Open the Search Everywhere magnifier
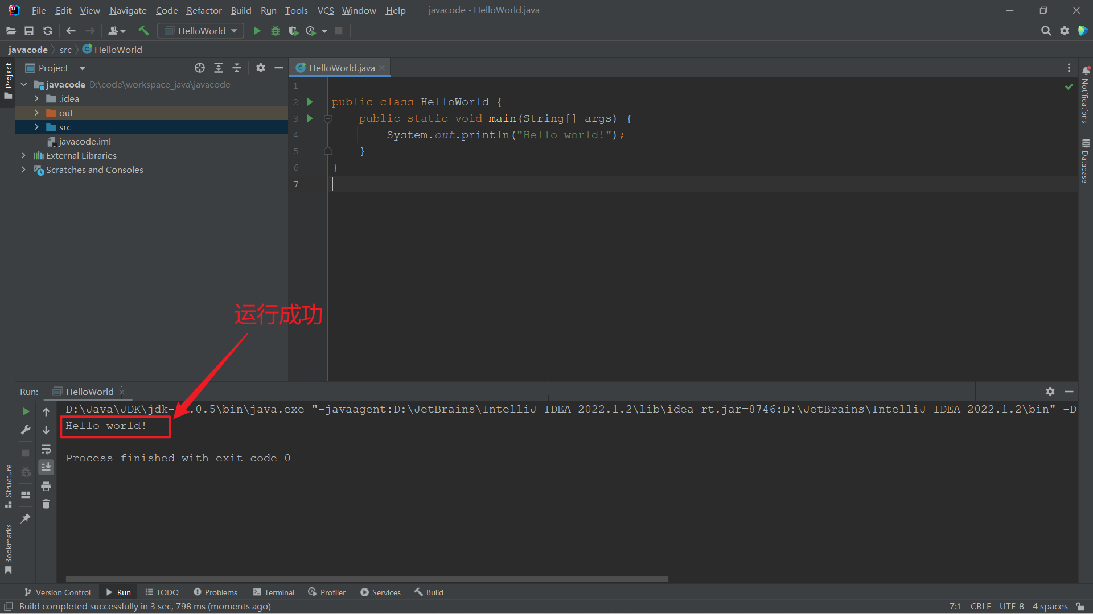Viewport: 1093px width, 614px height. click(1046, 31)
